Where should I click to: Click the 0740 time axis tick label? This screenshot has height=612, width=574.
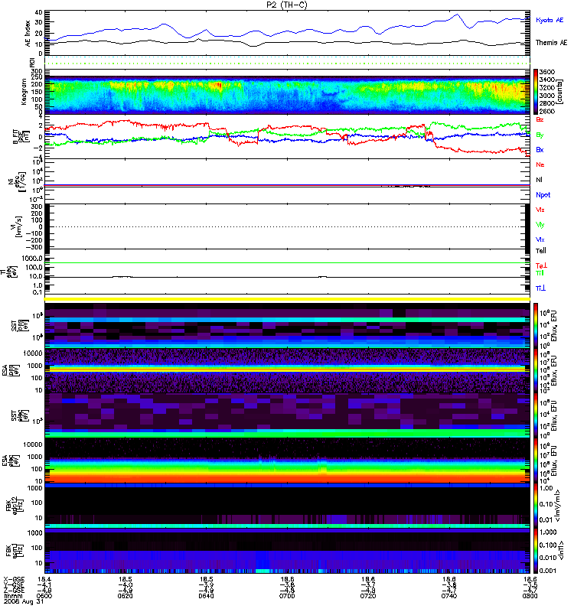click(448, 596)
